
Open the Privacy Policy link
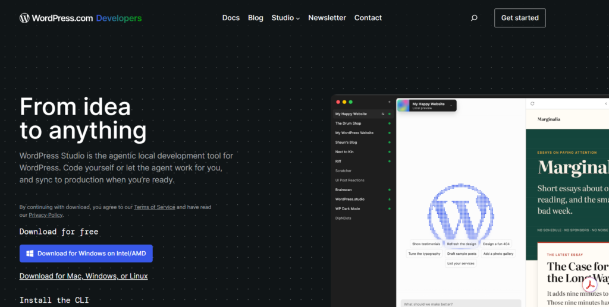(46, 215)
